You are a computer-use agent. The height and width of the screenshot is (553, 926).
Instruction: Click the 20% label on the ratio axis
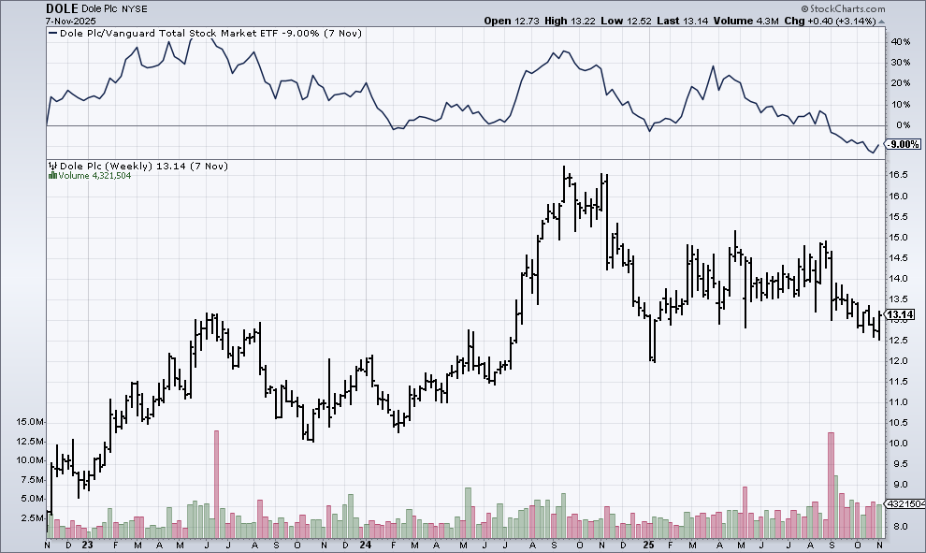pyautogui.click(x=901, y=83)
